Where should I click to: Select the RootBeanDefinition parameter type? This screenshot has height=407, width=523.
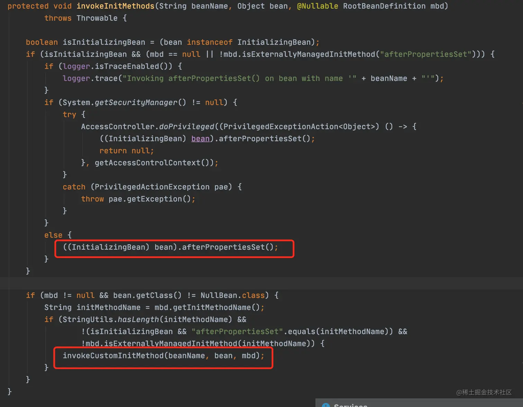(x=384, y=6)
